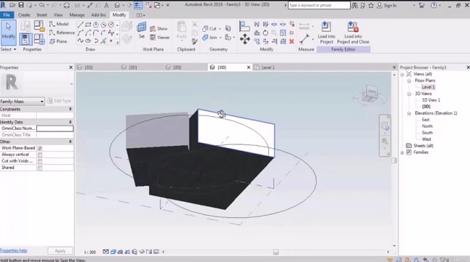Click the Plane tool

pos(59,42)
